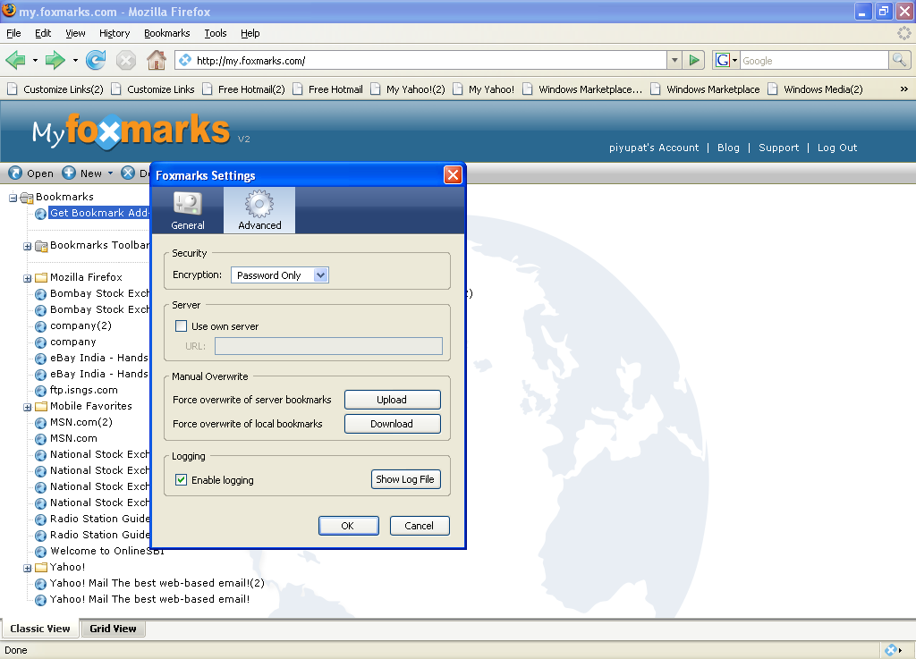Click the ftp.isngs.com bookmark icon
Viewport: 916px width, 659px height.
pos(40,391)
